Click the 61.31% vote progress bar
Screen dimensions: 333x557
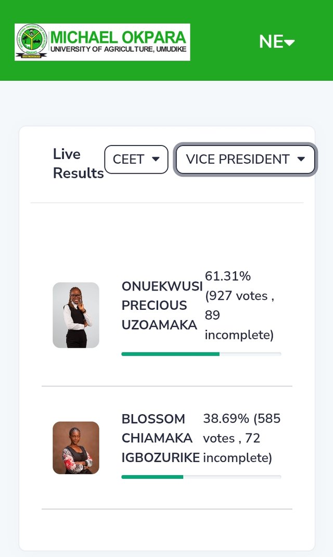click(x=201, y=354)
